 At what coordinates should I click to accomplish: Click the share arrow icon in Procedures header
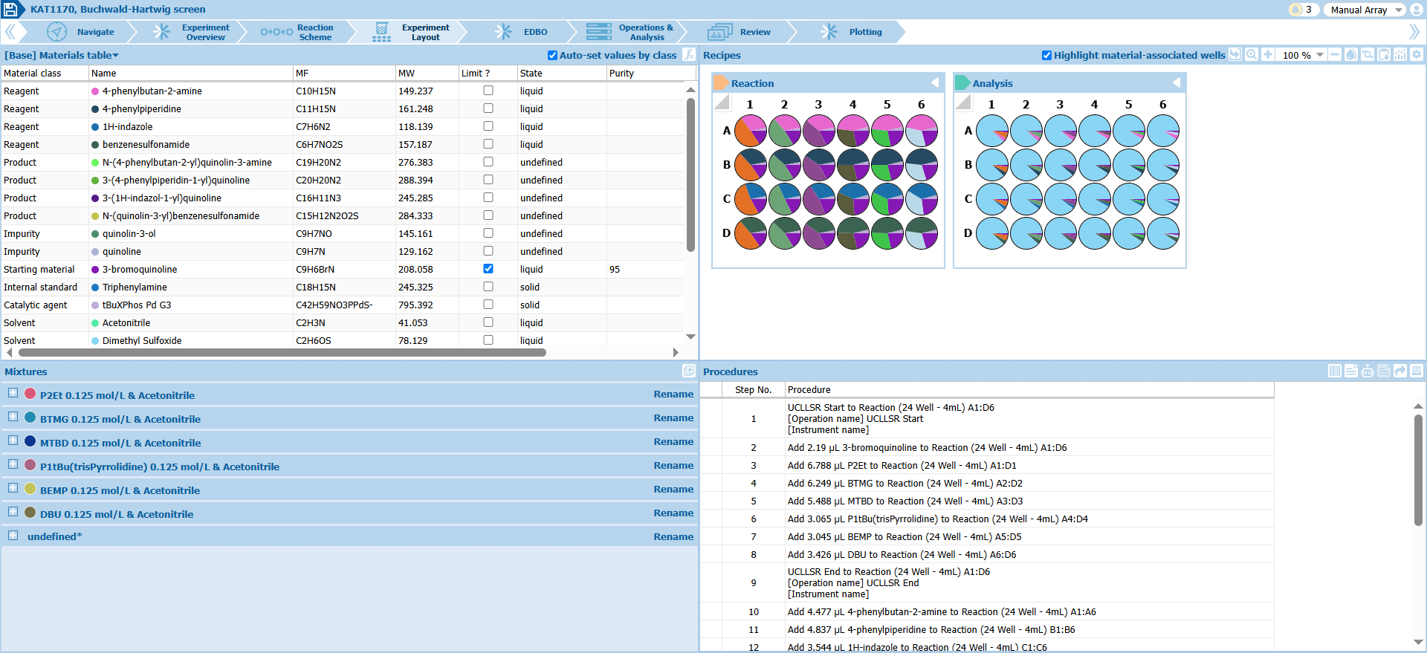coord(1400,371)
